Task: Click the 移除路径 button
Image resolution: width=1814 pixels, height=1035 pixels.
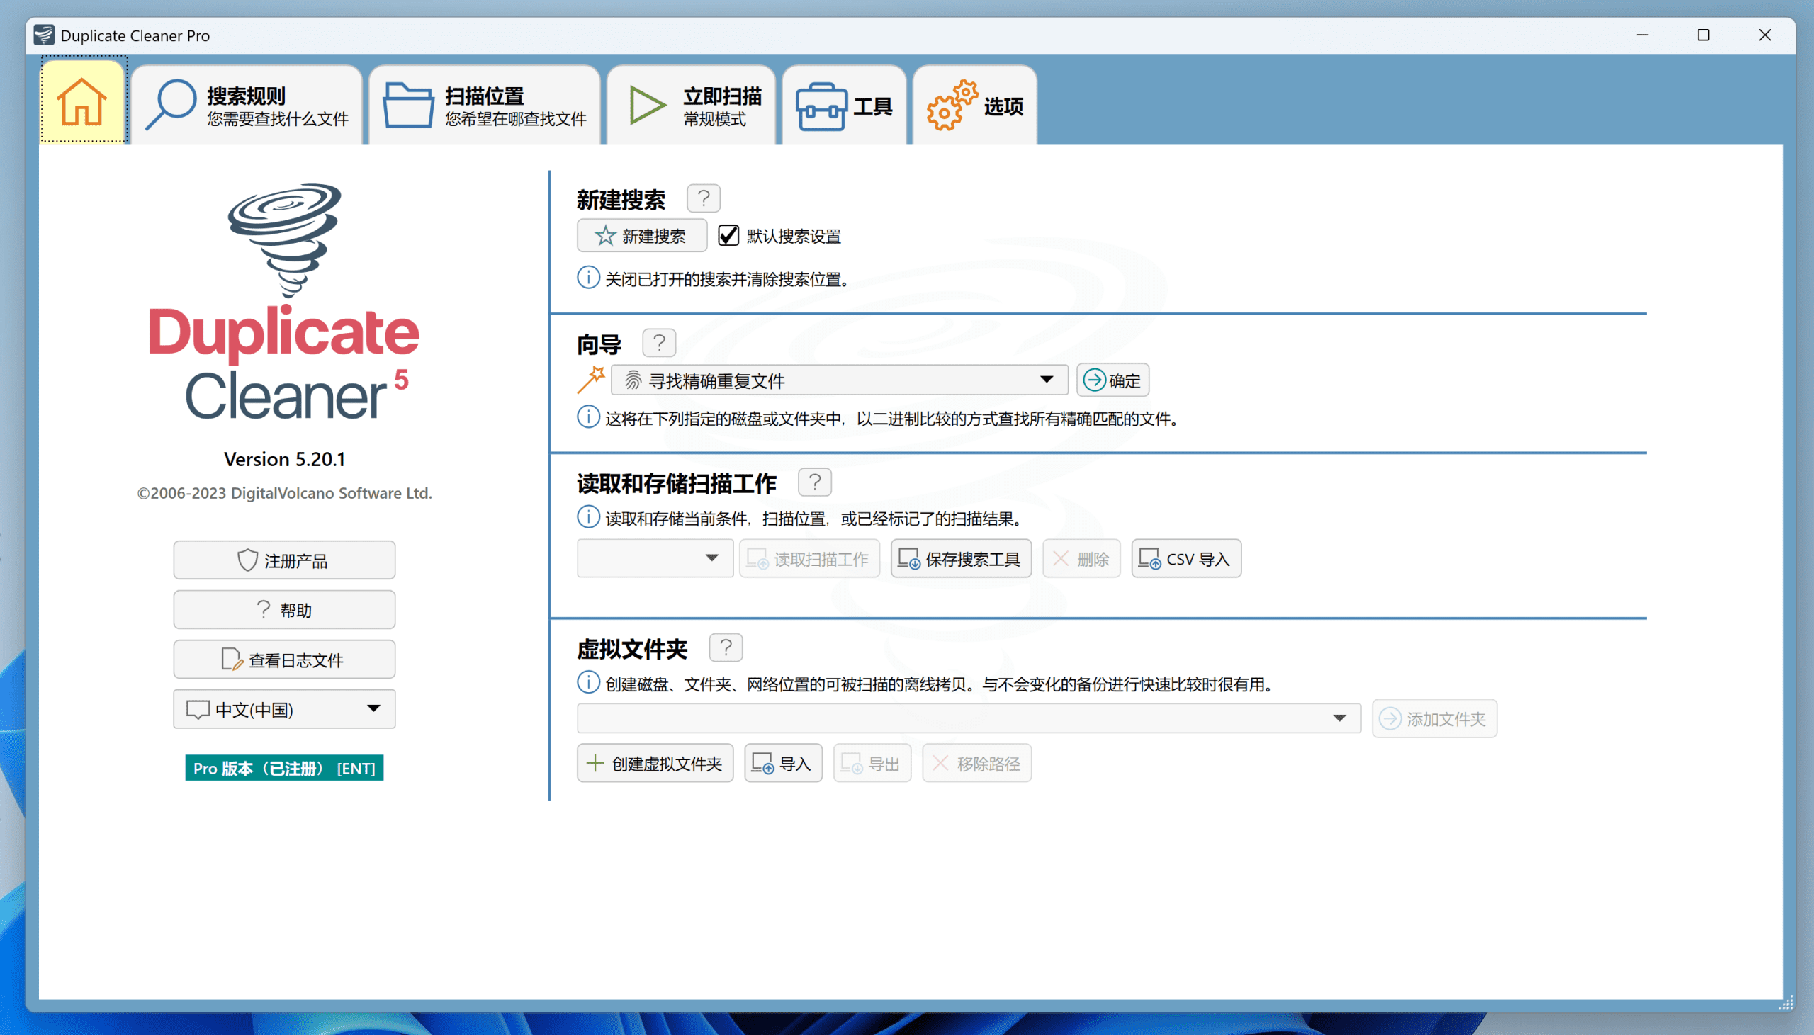Action: click(x=976, y=764)
